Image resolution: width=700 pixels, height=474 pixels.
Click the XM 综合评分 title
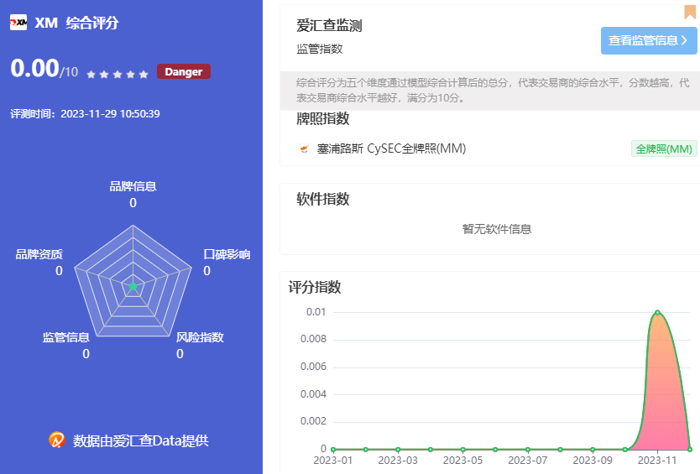click(x=76, y=23)
